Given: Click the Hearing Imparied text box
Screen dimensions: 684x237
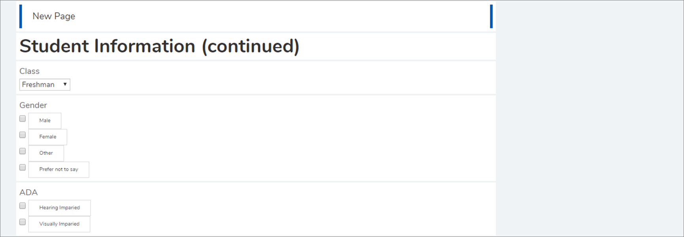Looking at the screenshot, I should click(x=59, y=207).
